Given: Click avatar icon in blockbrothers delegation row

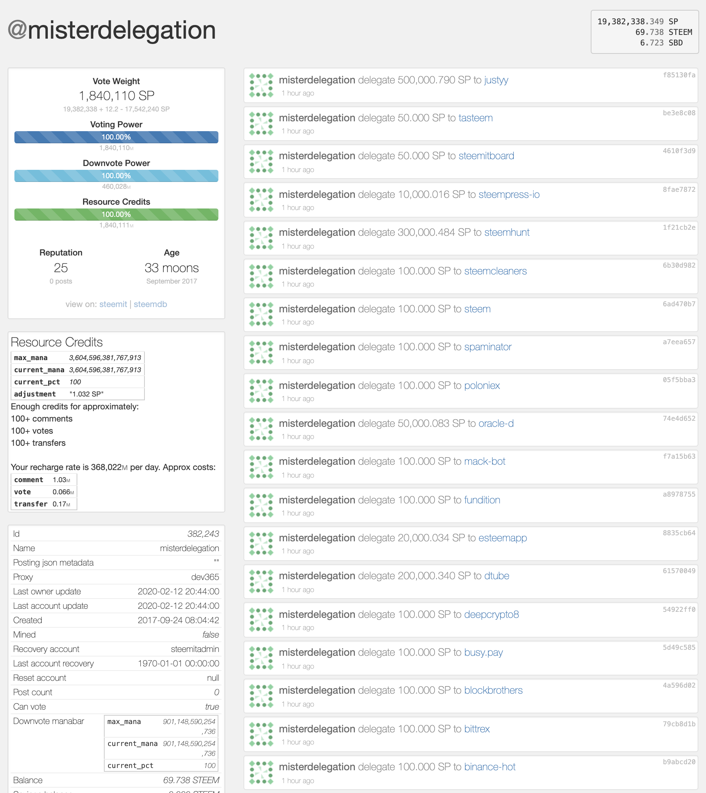Looking at the screenshot, I should [261, 696].
